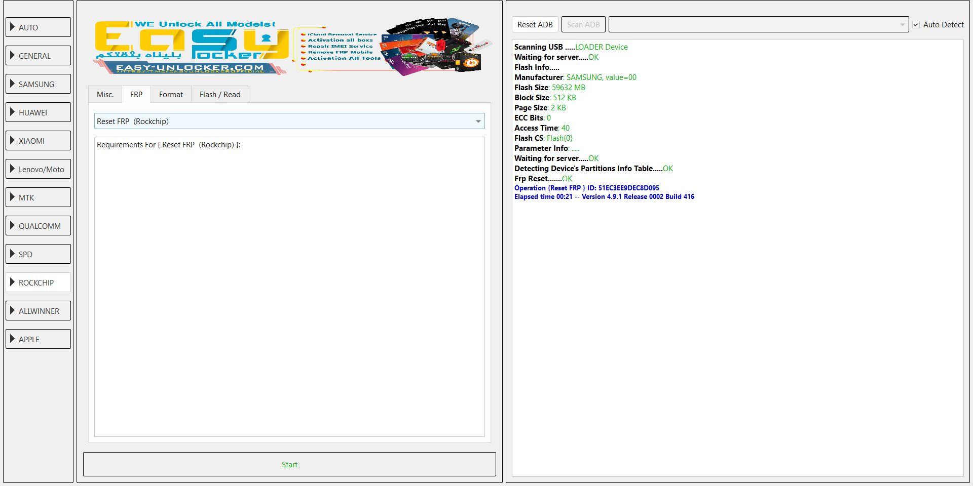Open the SAMSUNG brand section
Image resolution: width=973 pixels, height=486 pixels.
click(38, 84)
